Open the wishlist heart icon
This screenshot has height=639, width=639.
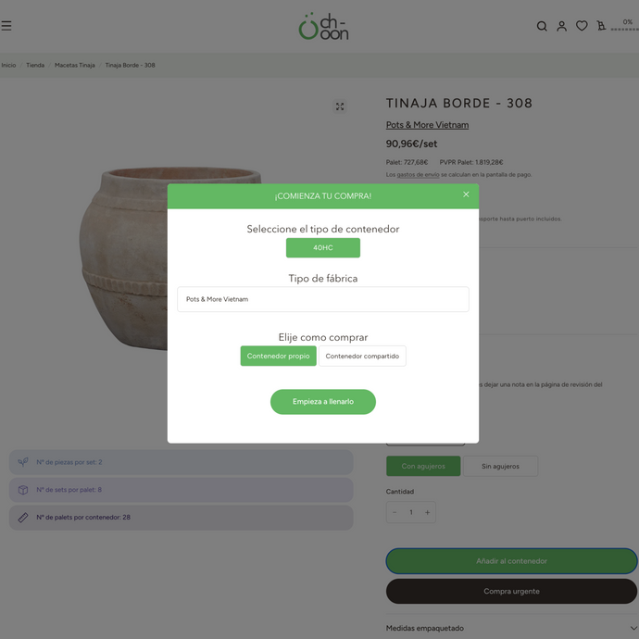582,26
